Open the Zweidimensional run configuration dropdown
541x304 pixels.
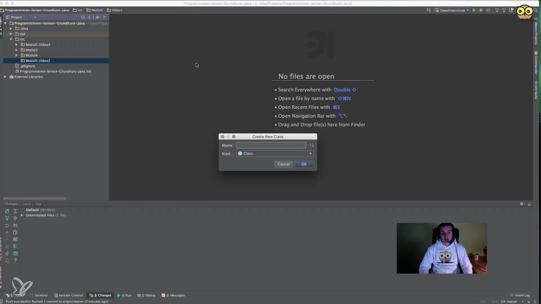pyautogui.click(x=453, y=10)
